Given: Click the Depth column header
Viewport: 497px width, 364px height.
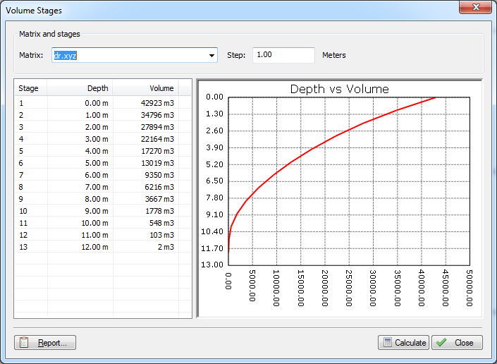Looking at the screenshot, I should tap(97, 88).
